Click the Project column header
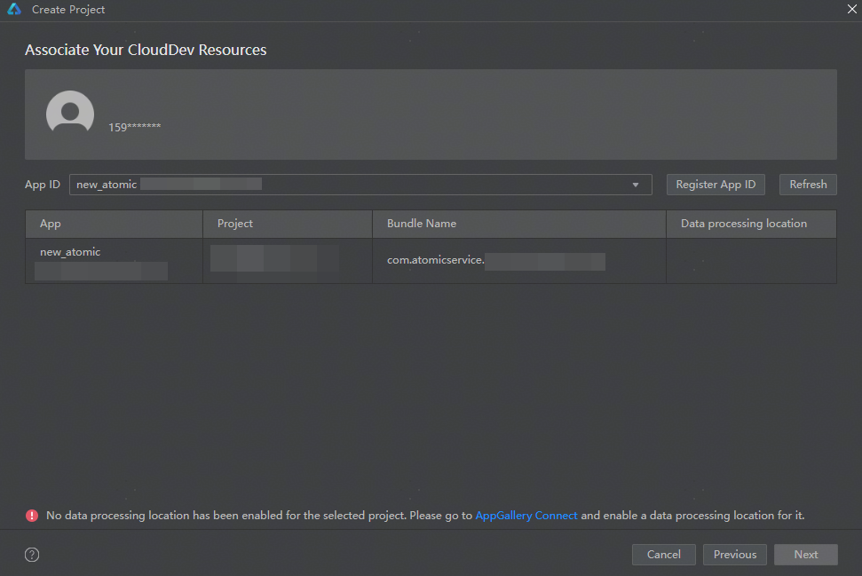 235,224
